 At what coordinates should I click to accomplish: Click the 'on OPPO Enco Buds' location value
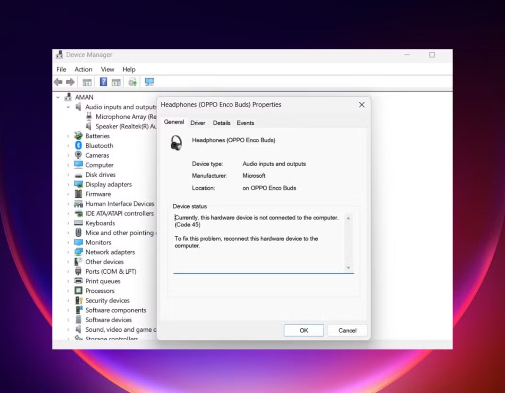269,188
